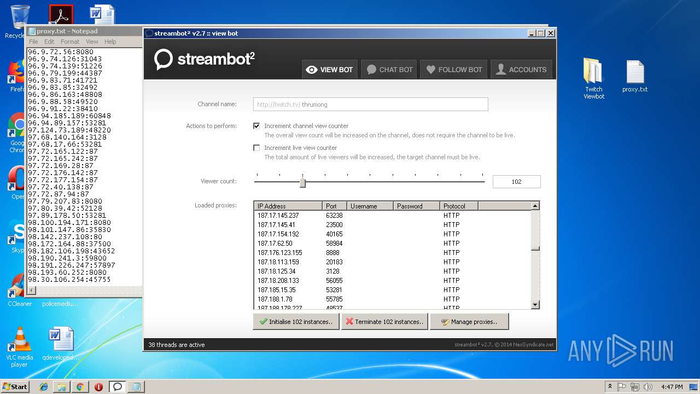Click Terminate 102 instances button
This screenshot has width=700, height=394.
[x=385, y=322]
